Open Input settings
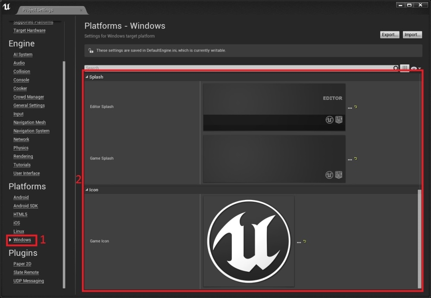431x298 pixels. click(19, 114)
